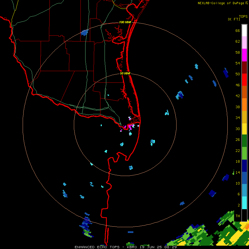Click the blue echo on the 100 NMI ring northwest

84,33
